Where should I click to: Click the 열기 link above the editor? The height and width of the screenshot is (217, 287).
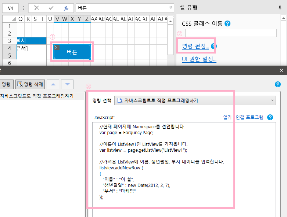[x=227, y=117]
